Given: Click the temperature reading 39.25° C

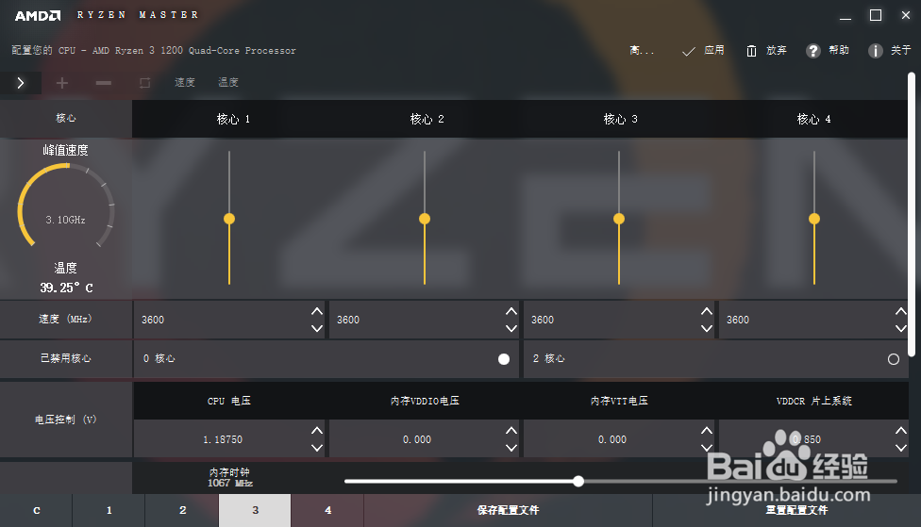Looking at the screenshot, I should click(x=66, y=288).
